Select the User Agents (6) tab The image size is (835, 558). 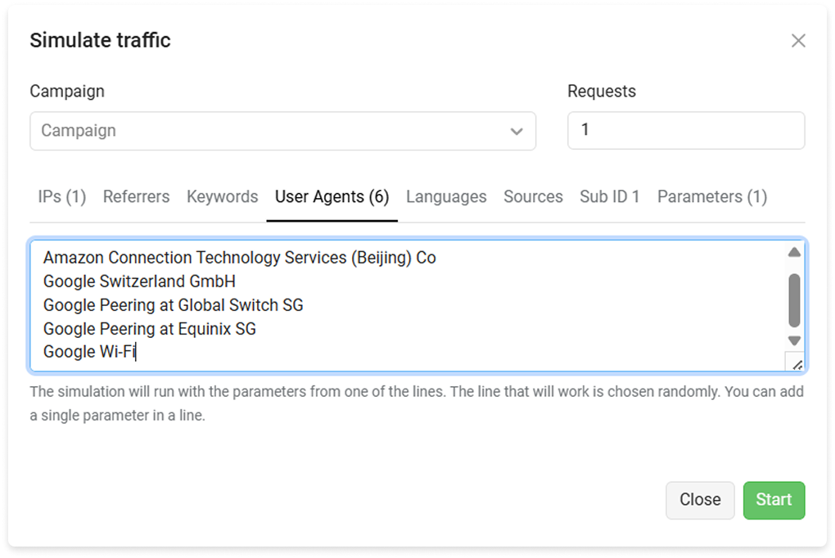coord(332,196)
